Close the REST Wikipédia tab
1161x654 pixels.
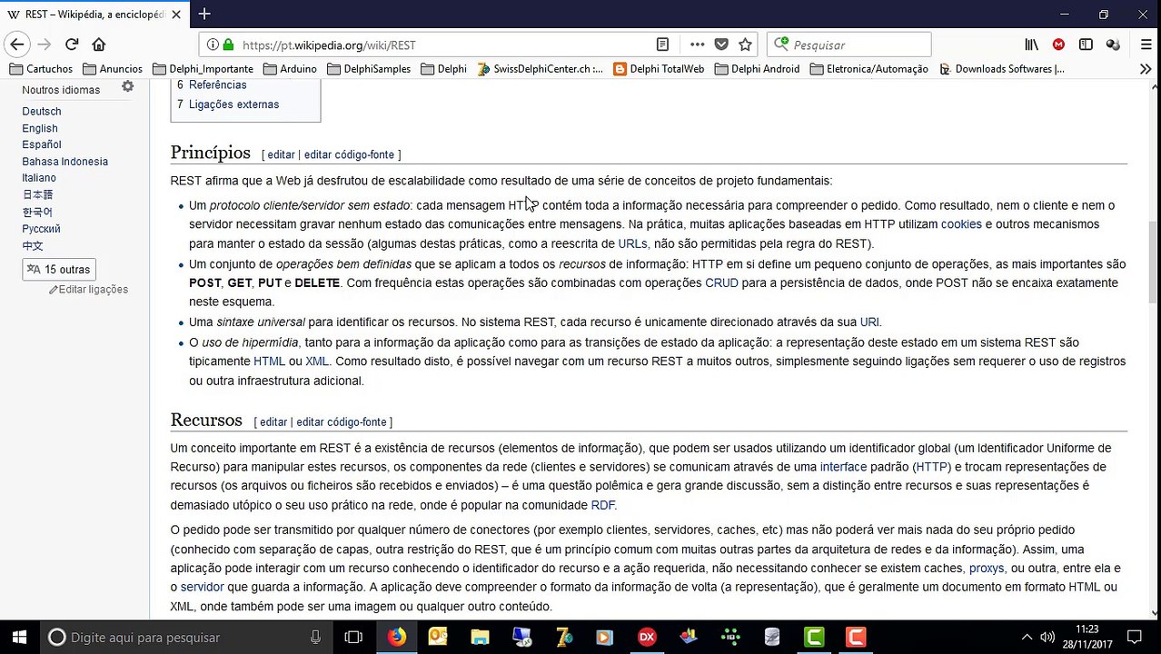[x=176, y=15]
